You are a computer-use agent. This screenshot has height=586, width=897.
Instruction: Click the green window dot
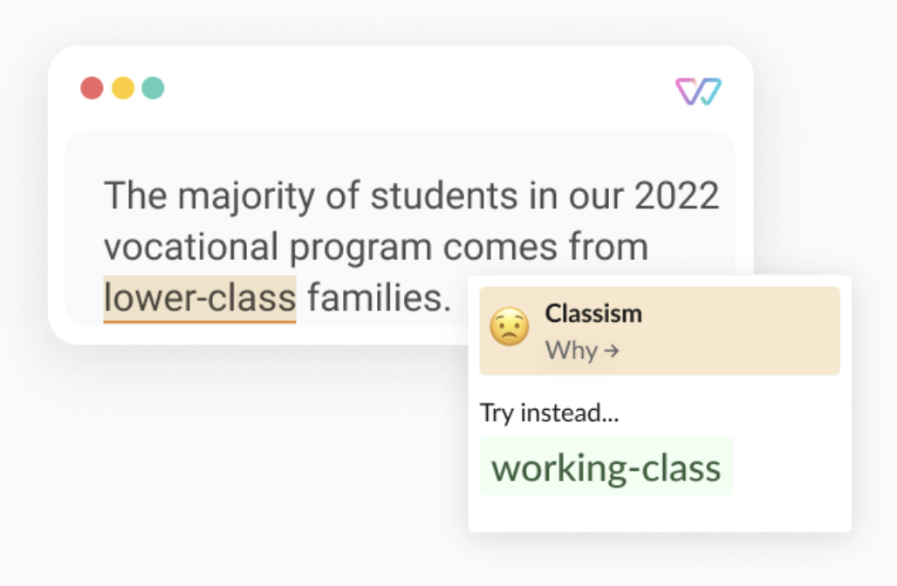(154, 88)
